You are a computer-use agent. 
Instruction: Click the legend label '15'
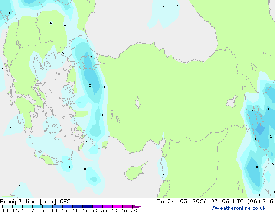64,210
